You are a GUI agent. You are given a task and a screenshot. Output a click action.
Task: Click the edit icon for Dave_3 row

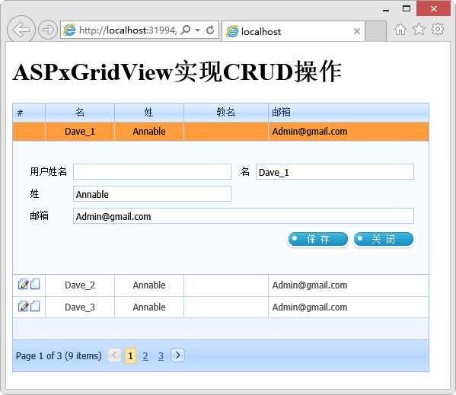pos(23,307)
